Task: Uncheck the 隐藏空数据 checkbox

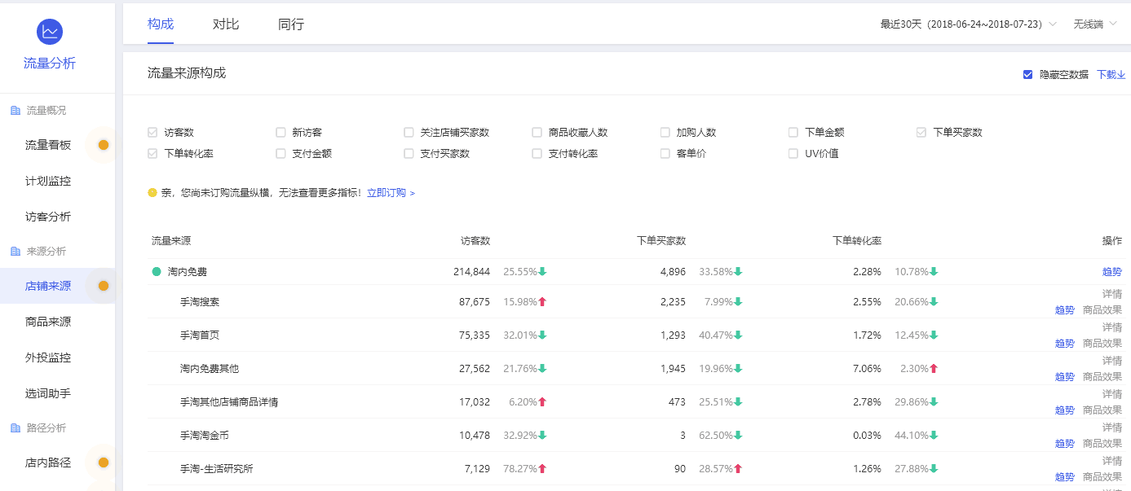Action: 1027,74
